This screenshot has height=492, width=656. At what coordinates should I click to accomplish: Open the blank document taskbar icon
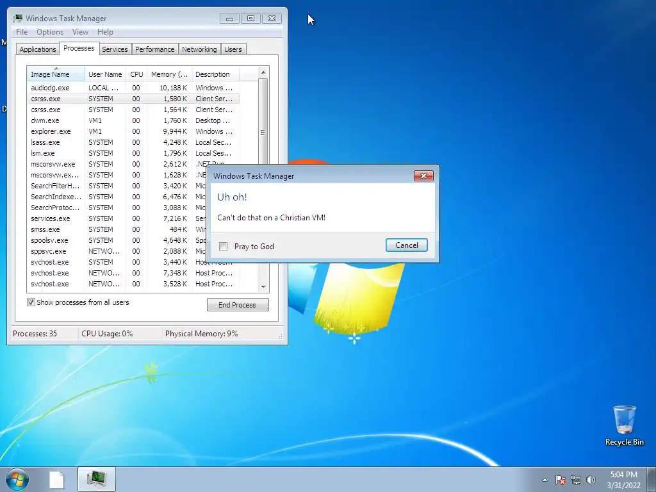(56, 479)
